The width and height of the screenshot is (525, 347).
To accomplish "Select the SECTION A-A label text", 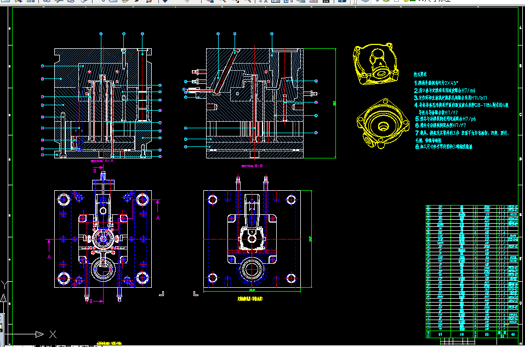I will point(102,161).
